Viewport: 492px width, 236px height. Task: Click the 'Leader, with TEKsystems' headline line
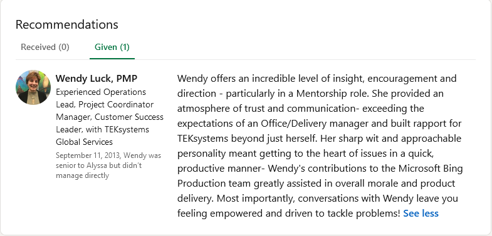pyautogui.click(x=102, y=129)
